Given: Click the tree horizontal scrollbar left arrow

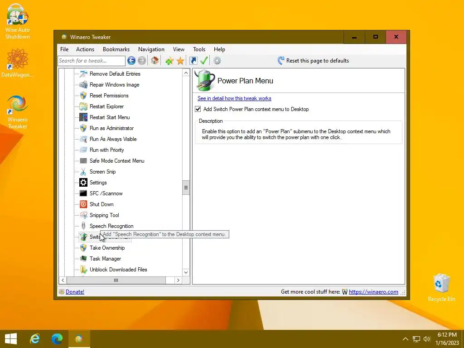Looking at the screenshot, I should coord(63,280).
